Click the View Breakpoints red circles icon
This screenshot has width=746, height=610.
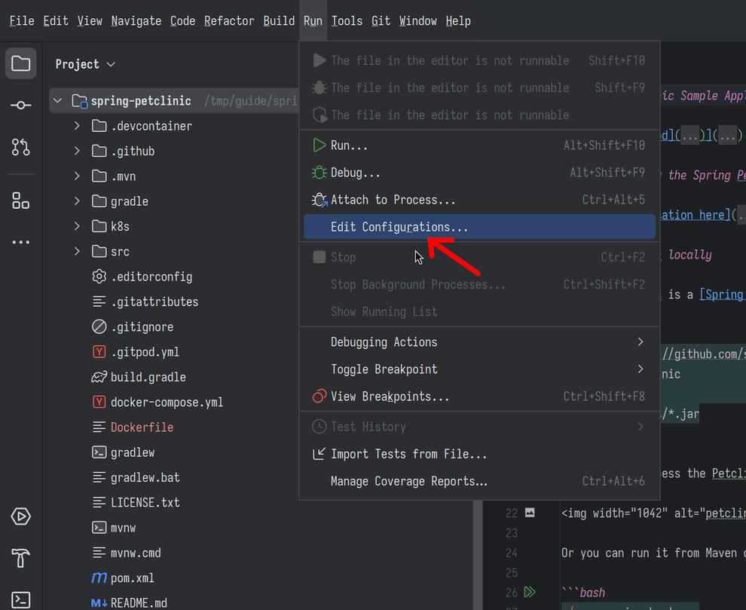pyautogui.click(x=319, y=396)
